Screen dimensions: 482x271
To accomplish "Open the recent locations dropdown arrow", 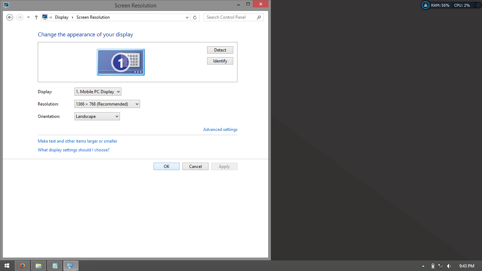I will tap(28, 17).
